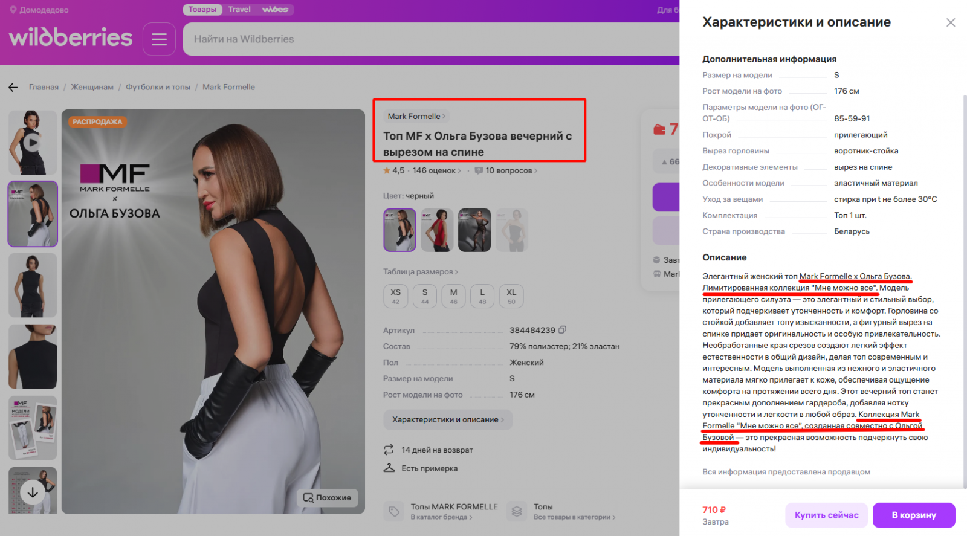Select the dark sheer outfit color swatch
Viewport: 967px width, 536px height.
point(474,230)
